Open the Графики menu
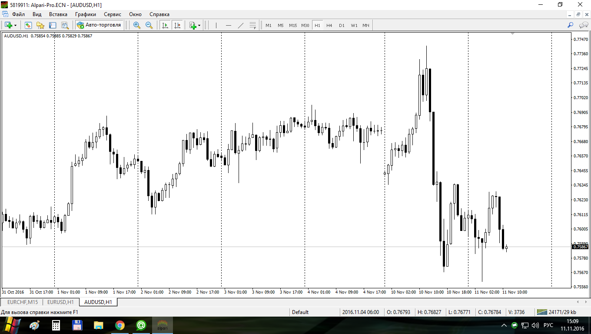 pyautogui.click(x=85, y=14)
